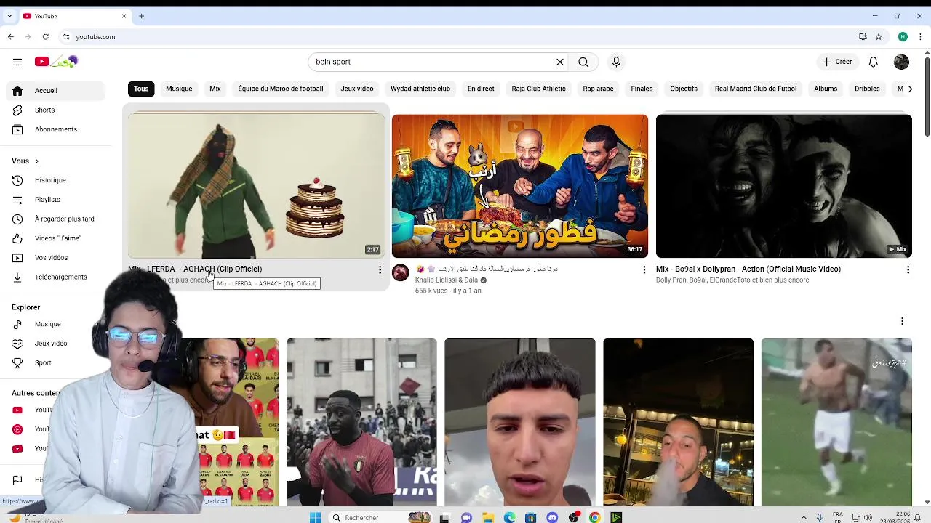Select the Albums chip
The width and height of the screenshot is (931, 523).
(x=826, y=89)
